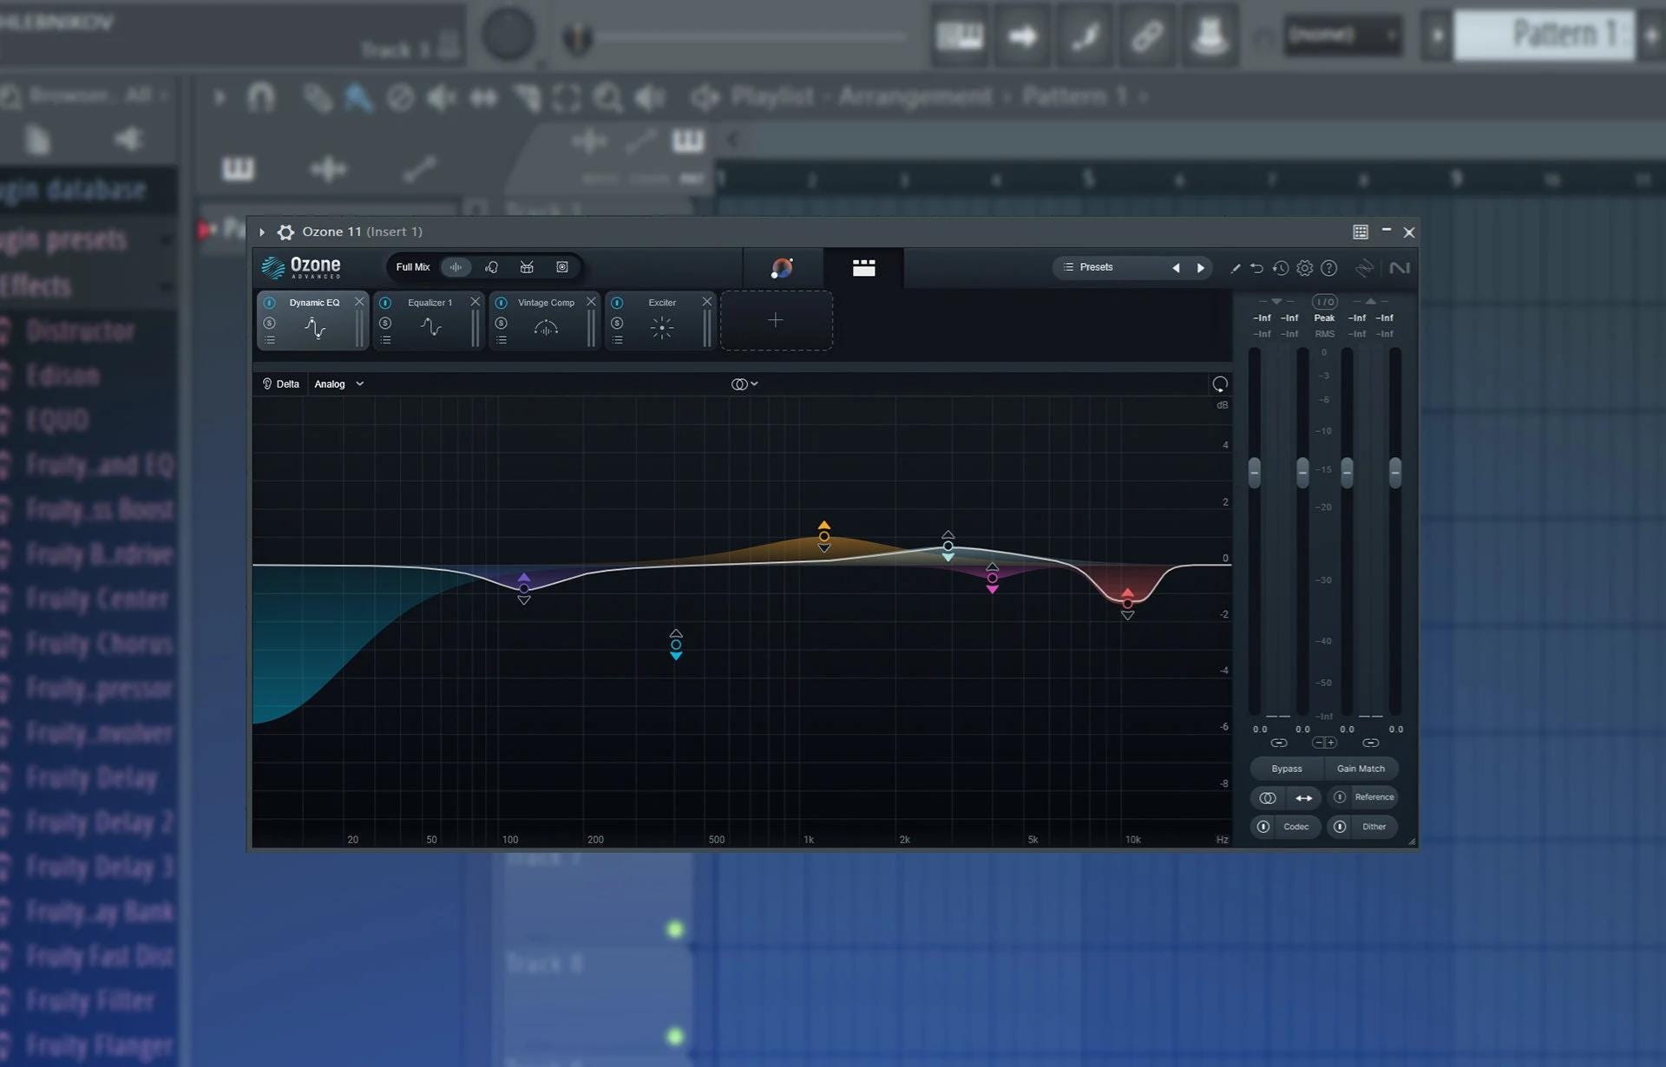
Task: Remove the Vintage Comp module with X
Action: 591,302
